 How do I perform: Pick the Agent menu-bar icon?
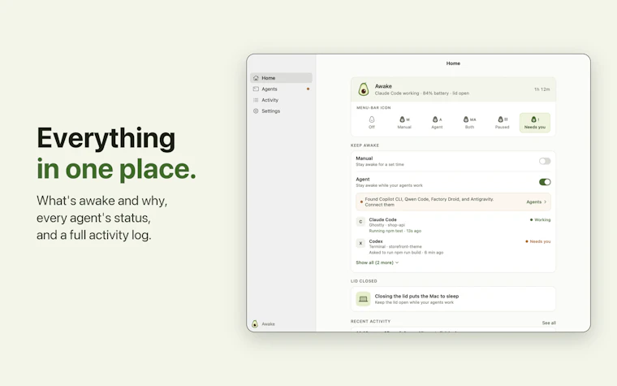click(x=437, y=123)
